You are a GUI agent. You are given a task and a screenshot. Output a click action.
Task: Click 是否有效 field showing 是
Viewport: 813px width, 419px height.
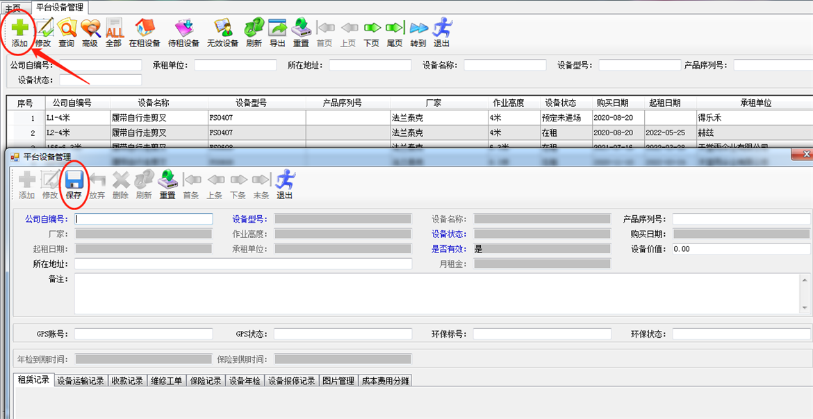click(x=542, y=248)
